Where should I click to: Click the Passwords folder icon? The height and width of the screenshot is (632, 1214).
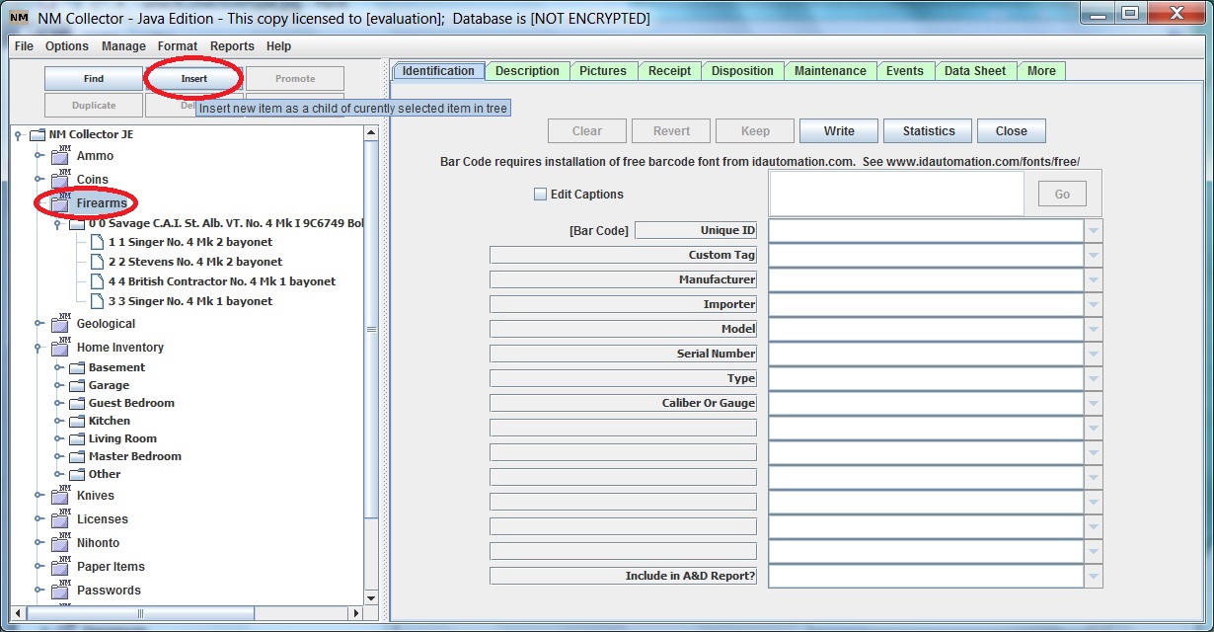59,591
